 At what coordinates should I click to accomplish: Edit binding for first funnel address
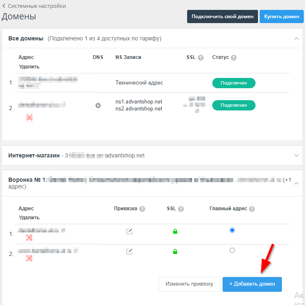129,231
